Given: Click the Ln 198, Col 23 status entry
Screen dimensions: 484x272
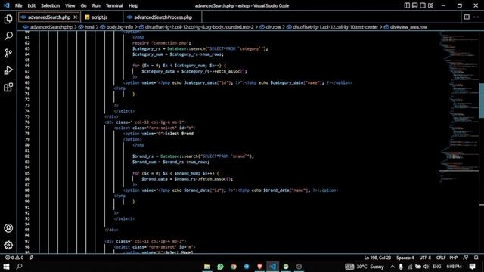Looking at the screenshot, I should tap(377, 258).
